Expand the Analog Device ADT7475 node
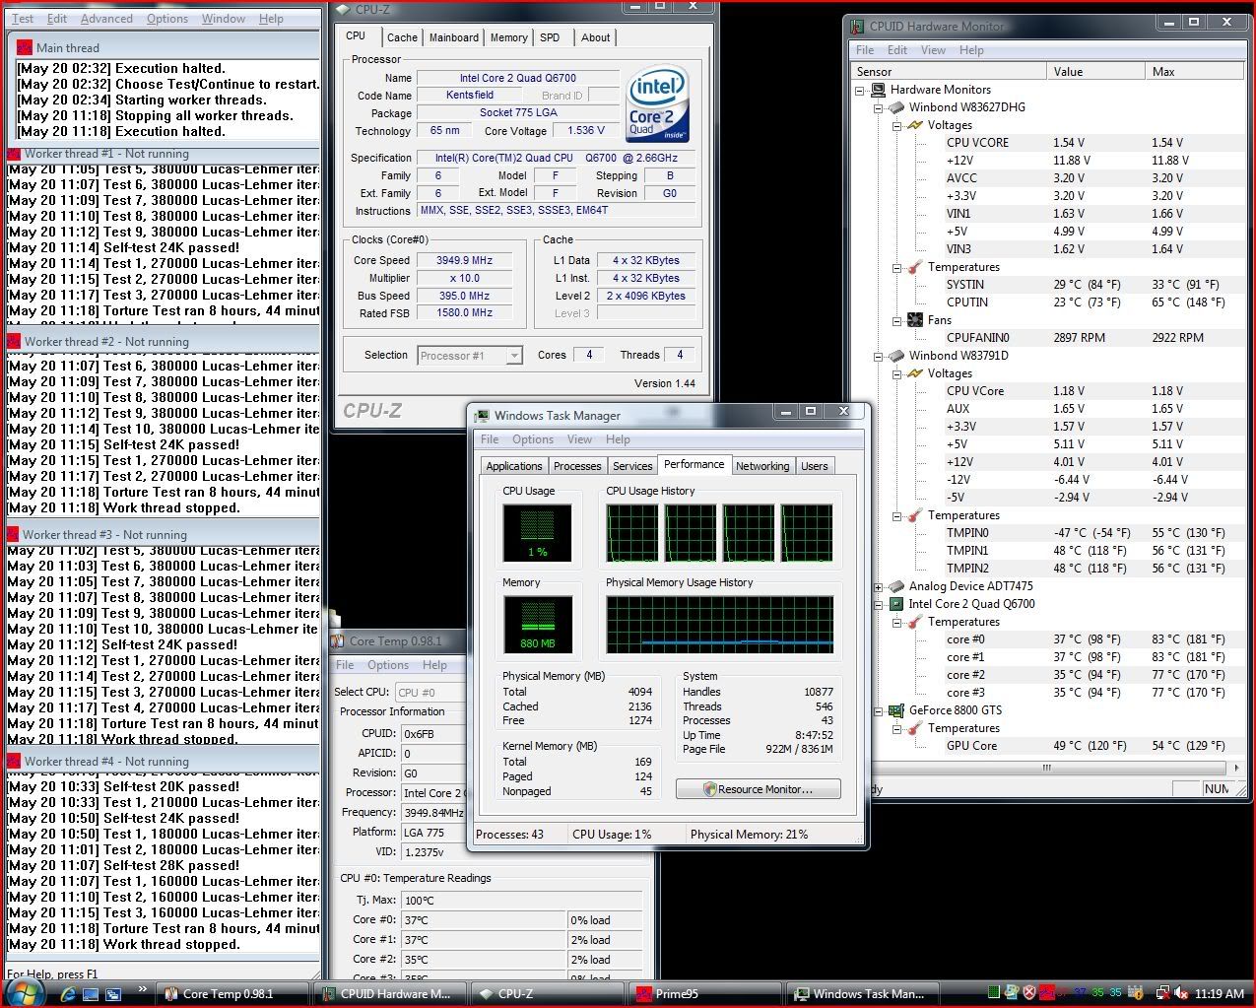 click(878, 586)
